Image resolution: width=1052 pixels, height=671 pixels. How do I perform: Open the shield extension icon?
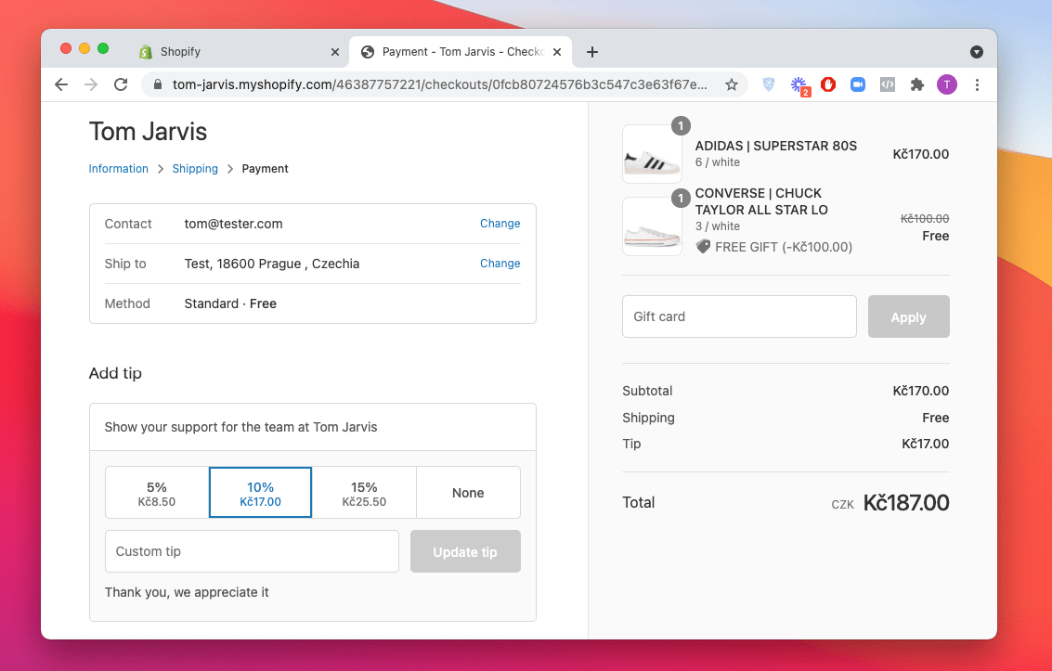(769, 84)
